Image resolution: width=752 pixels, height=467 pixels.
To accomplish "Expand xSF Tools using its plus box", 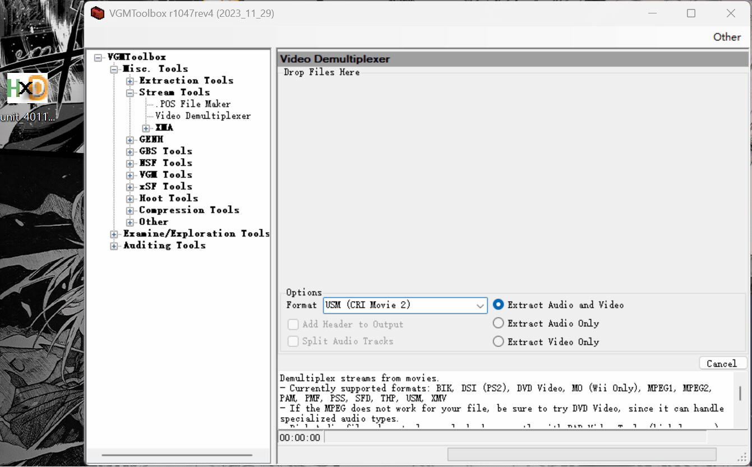I will tap(130, 187).
